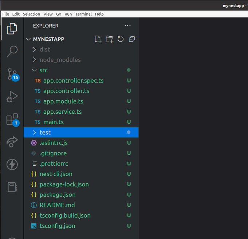Open the Selection menu
Viewport: 248px width, 239px height.
[31, 14]
